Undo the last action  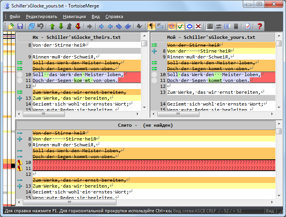tap(40, 26)
